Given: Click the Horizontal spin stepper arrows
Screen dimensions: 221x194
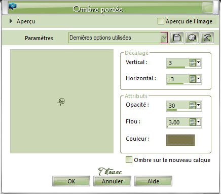Looking at the screenshot, I should [193, 79].
